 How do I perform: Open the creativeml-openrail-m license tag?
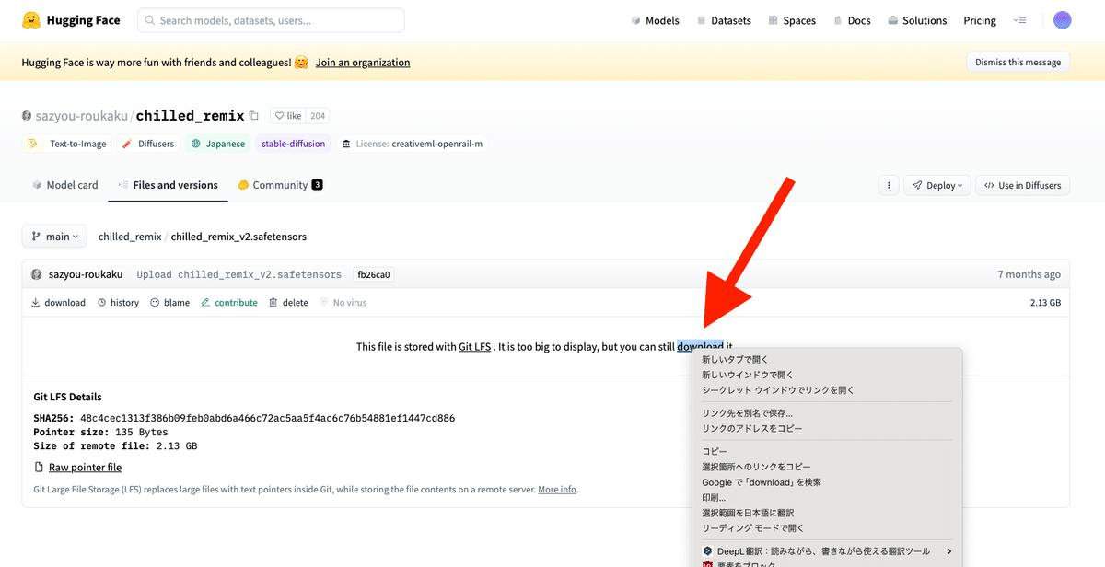pos(413,144)
